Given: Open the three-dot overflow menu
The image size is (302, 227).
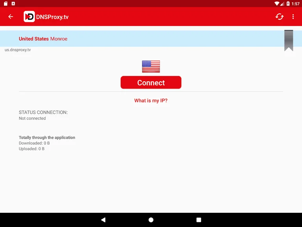Looking at the screenshot, I should 293,17.
